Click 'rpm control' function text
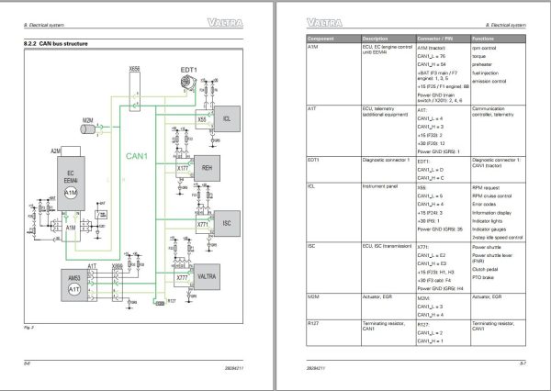This screenshot has width=551, height=391. (484, 48)
